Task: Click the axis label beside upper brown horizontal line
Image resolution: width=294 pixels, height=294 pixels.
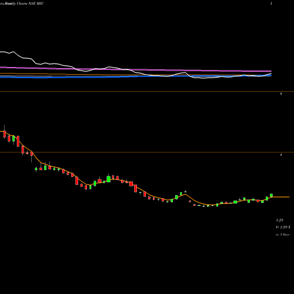Action: click(281, 94)
